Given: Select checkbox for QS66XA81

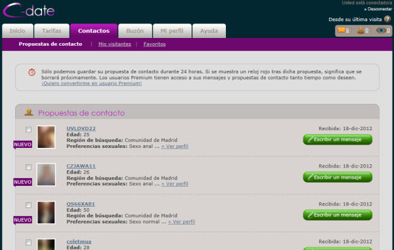Looking at the screenshot, I should [x=28, y=205].
